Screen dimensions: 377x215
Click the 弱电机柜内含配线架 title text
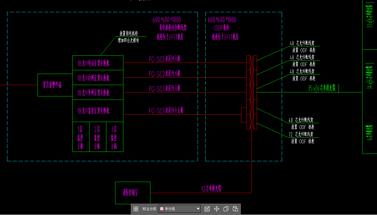tap(173, 28)
